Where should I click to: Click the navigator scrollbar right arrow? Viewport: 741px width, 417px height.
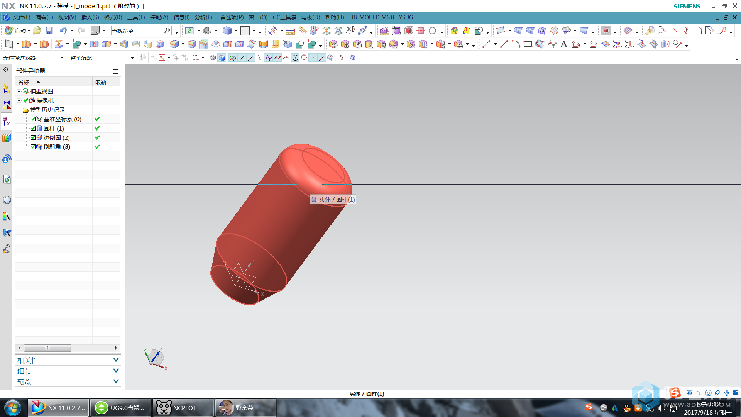click(x=116, y=348)
